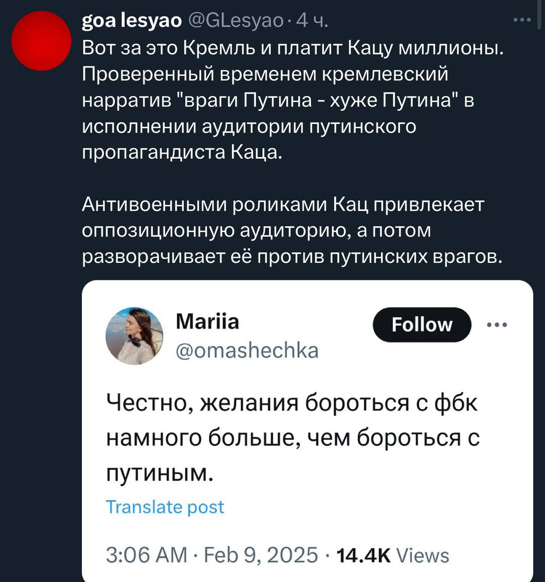The image size is (545, 582).
Task: Open the red profile avatar of goa lesyao
Action: [x=41, y=41]
